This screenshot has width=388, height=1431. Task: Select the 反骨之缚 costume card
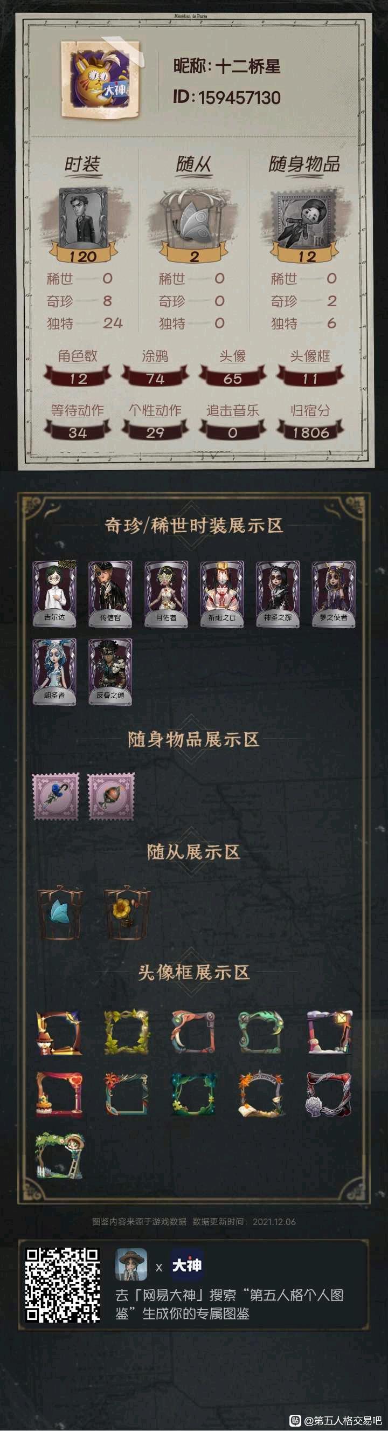[110, 672]
